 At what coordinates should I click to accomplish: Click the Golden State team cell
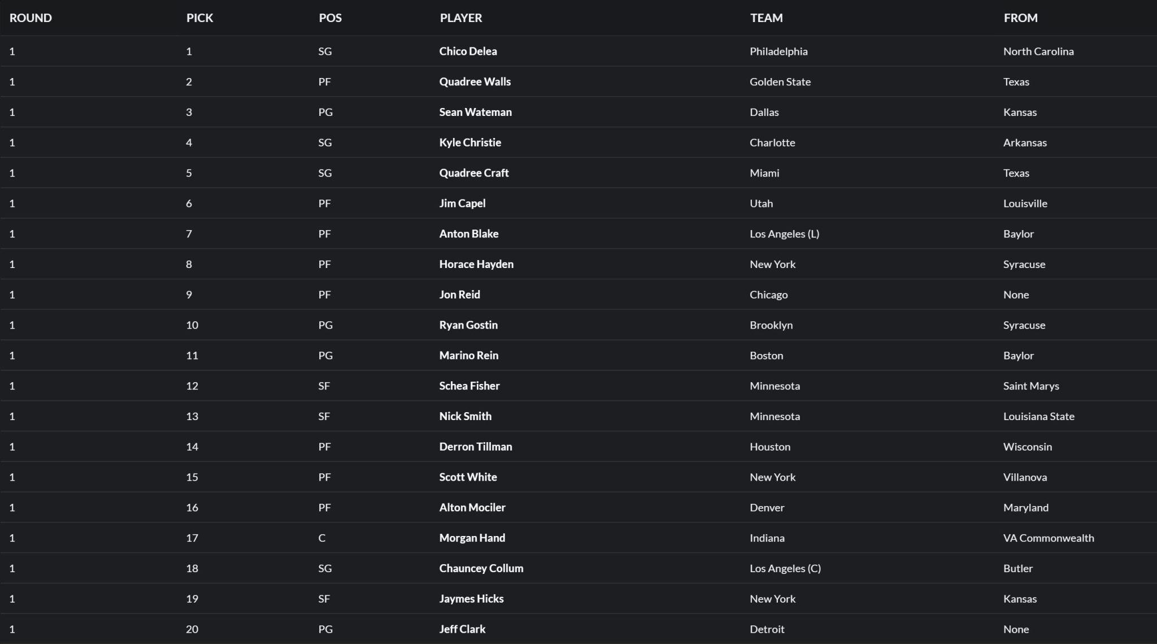tap(780, 82)
